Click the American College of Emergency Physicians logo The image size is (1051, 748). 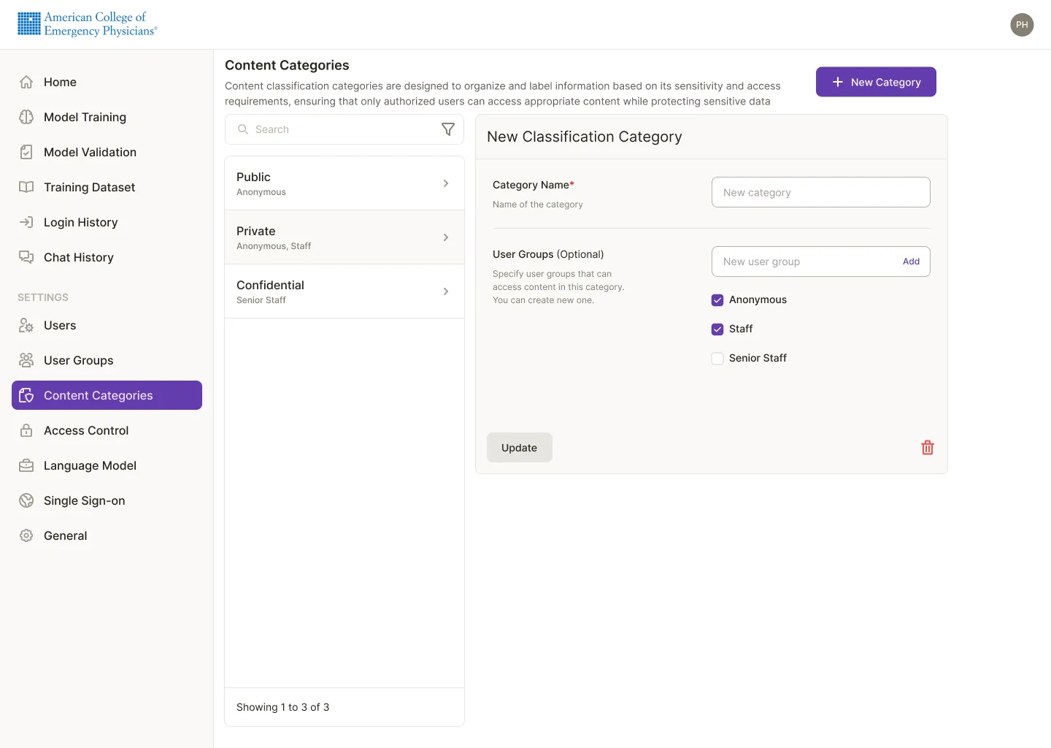point(88,24)
